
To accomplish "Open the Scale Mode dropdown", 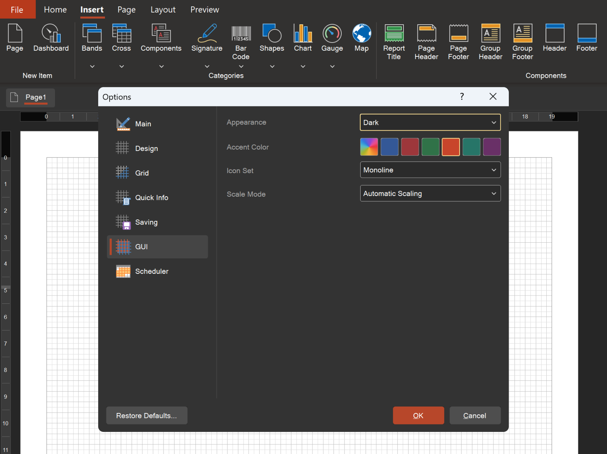I will 430,193.
